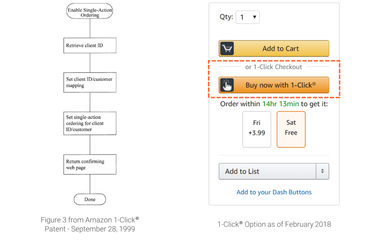Click the hand pointer icon on 1-Click button
The width and height of the screenshot is (380, 243).
(227, 85)
